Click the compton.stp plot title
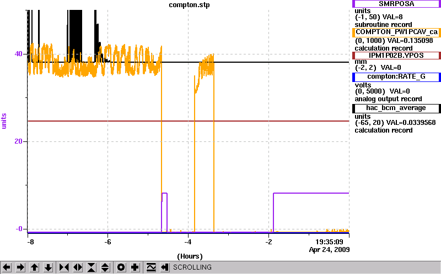 point(189,5)
